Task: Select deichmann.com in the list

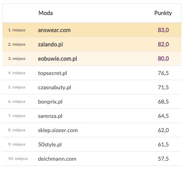Action: click(57, 159)
